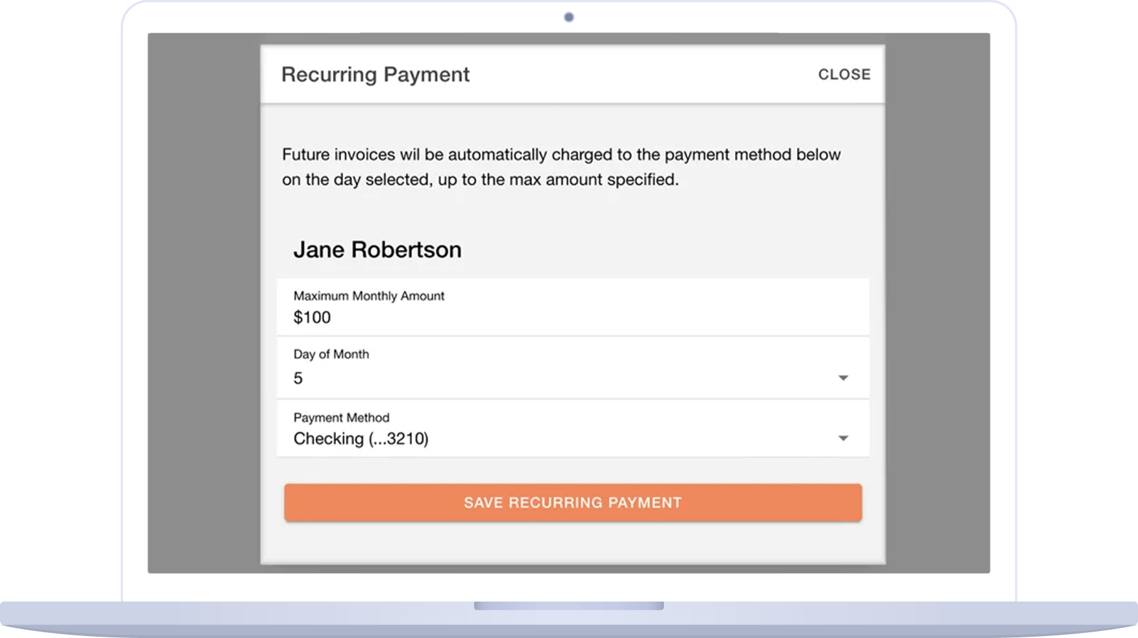Click empty area below the Save button
Screen dimensions: 1138x638
573,542
